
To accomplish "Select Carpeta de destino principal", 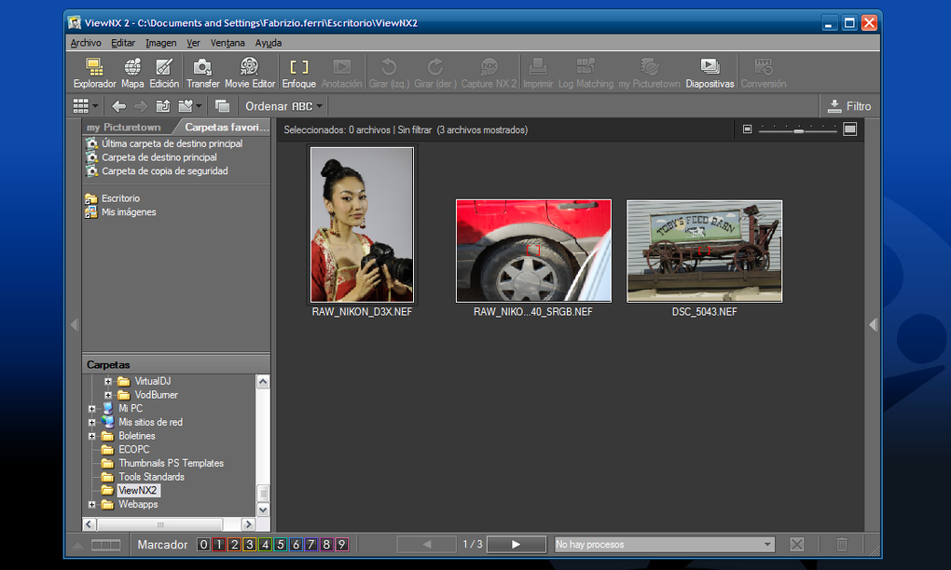I will coord(151,157).
